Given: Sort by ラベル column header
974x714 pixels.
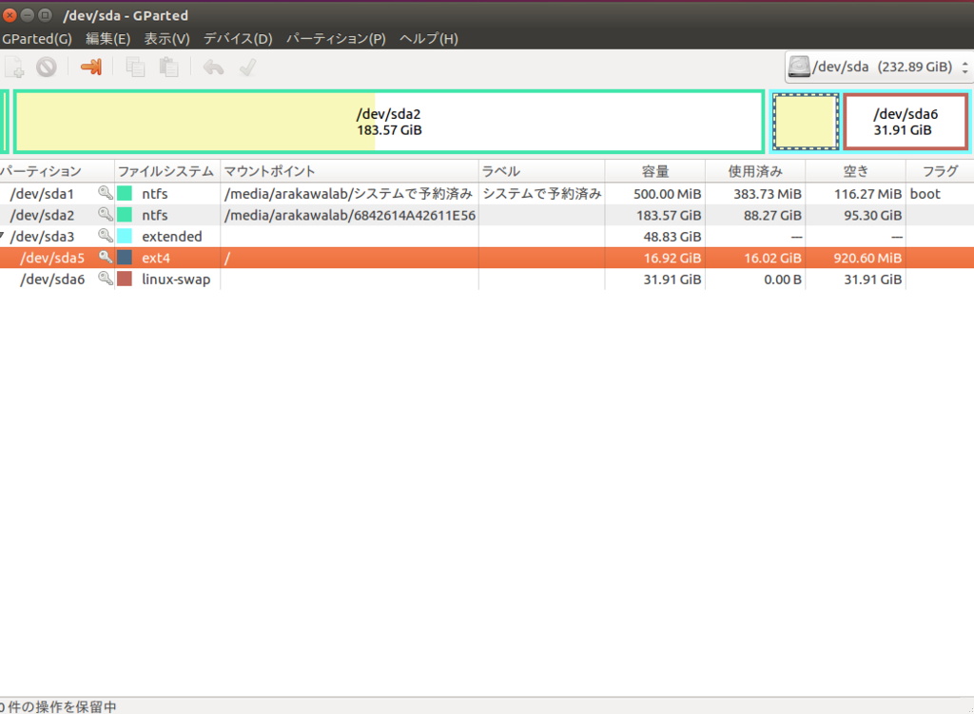Looking at the screenshot, I should [x=541, y=171].
